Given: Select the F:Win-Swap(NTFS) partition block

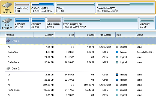Looking at the screenshot, I should click(100, 23).
